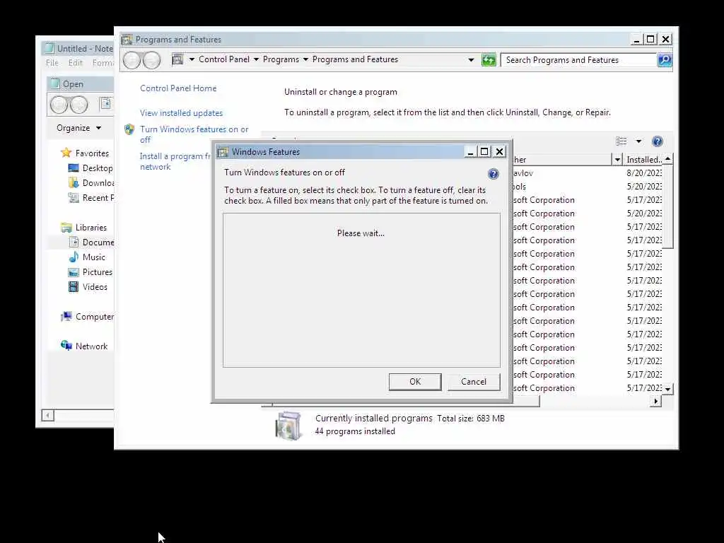724x543 pixels.
Task: Click Search Programs and Features field
Action: [x=580, y=60]
